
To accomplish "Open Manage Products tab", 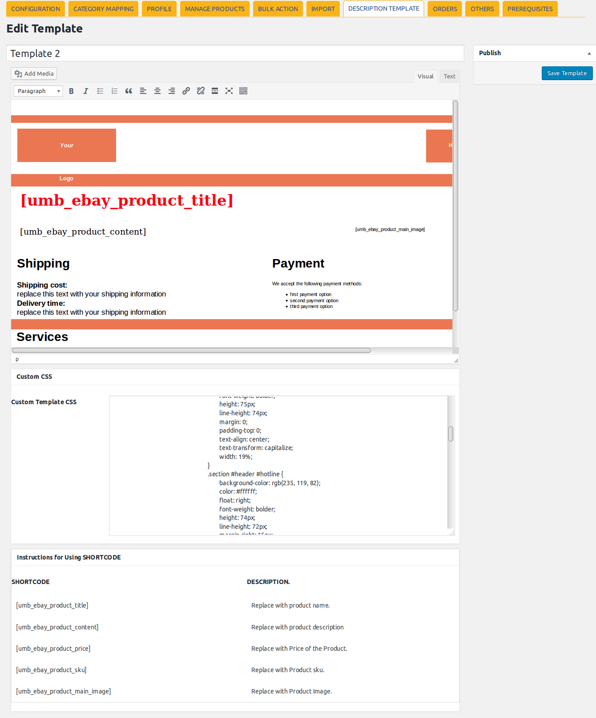I will tap(215, 9).
